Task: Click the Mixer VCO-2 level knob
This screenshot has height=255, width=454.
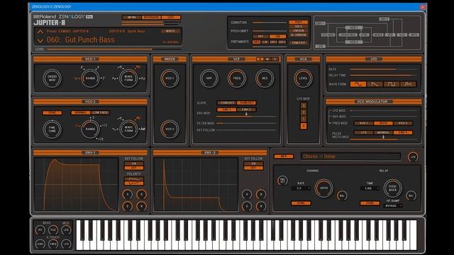Action: coord(170,129)
